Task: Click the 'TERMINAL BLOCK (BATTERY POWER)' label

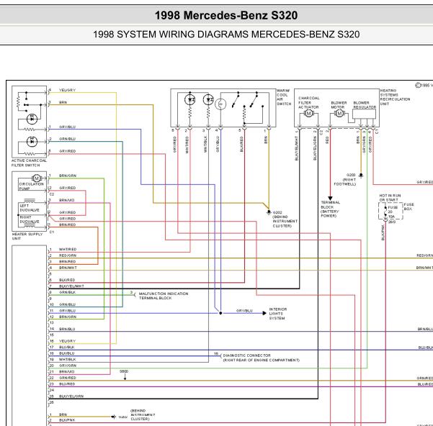Action: point(330,209)
